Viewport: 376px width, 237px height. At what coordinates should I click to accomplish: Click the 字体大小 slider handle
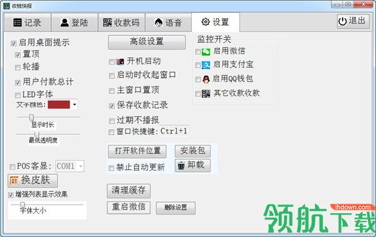click(23, 204)
